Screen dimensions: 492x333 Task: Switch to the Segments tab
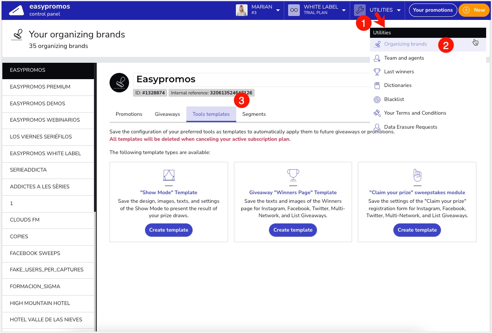click(254, 114)
